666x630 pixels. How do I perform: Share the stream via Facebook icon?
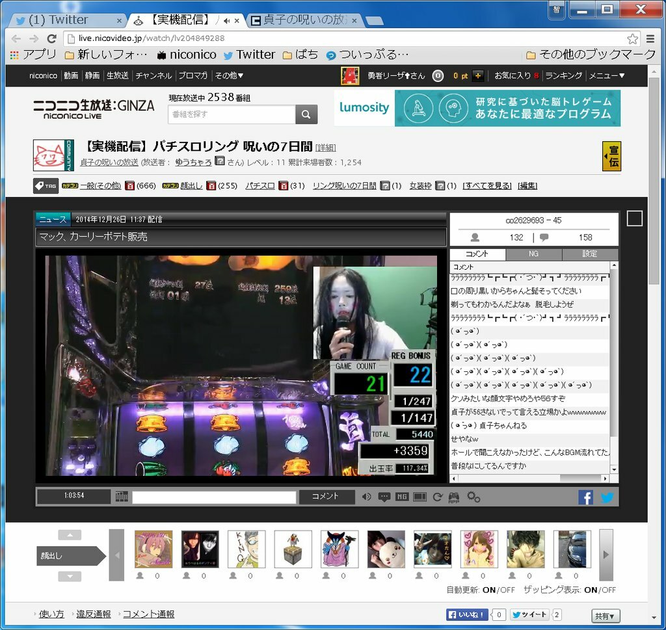pos(585,497)
